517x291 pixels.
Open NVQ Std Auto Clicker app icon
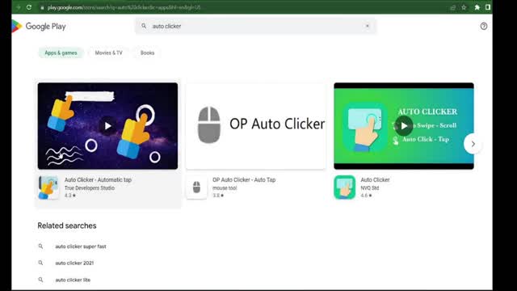[x=345, y=188]
